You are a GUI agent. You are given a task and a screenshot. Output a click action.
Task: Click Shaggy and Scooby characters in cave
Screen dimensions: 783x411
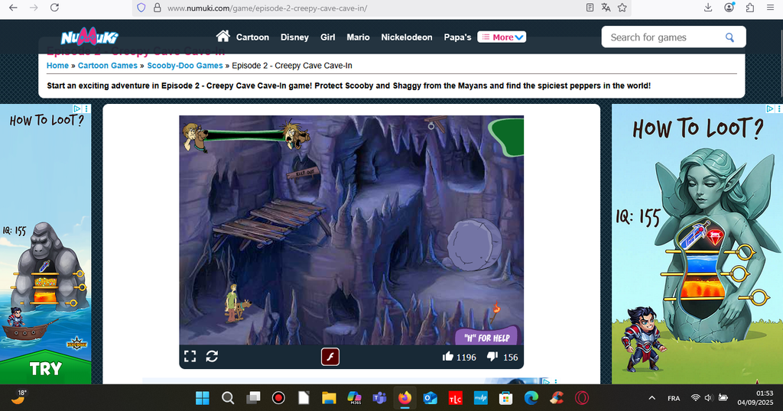point(237,303)
